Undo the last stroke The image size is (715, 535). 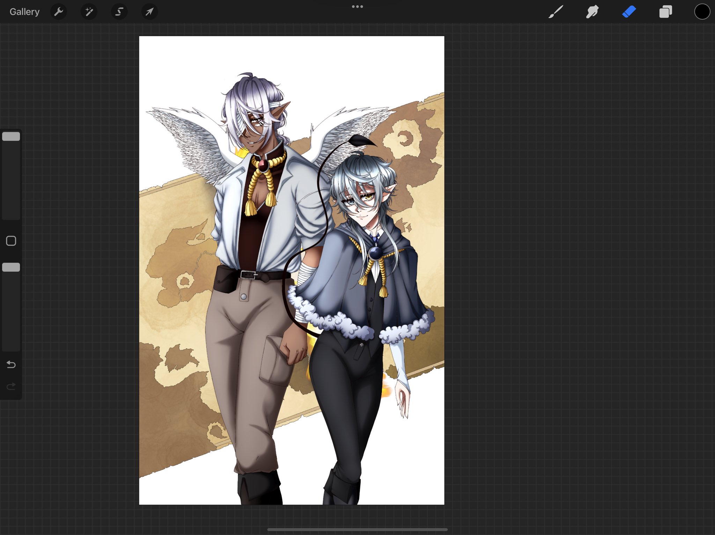[11, 365]
